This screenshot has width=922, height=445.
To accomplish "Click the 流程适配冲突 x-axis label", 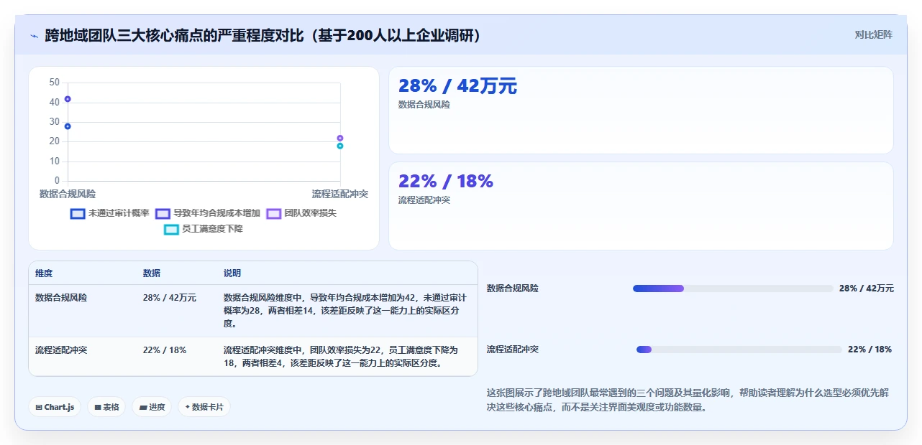I will [x=340, y=194].
